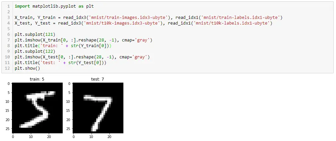Viewport: 336px width, 141px height.
Task: Click the 'train: 5' plot title
Action: point(37,80)
